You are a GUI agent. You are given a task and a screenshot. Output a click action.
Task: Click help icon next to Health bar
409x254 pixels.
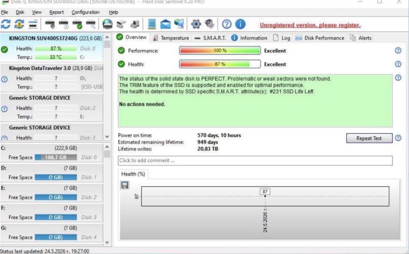click(398, 64)
